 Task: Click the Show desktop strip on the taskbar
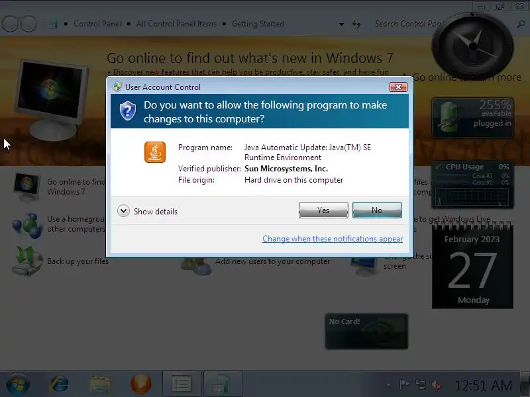(x=525, y=384)
